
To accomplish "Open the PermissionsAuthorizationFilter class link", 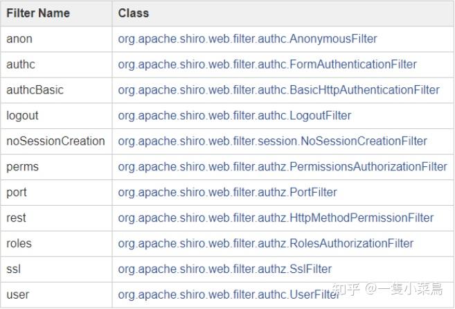I will (283, 167).
